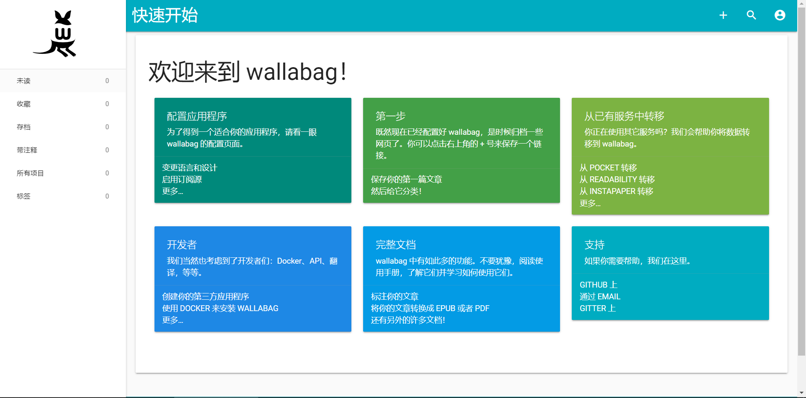This screenshot has width=806, height=398.
Task: Follow the 通过 EMAIL support link
Action: (600, 296)
